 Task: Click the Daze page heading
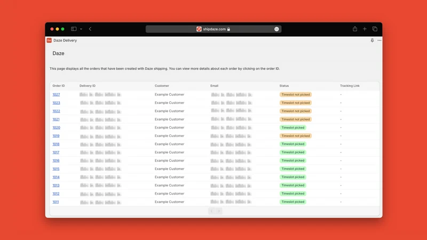pyautogui.click(x=58, y=53)
